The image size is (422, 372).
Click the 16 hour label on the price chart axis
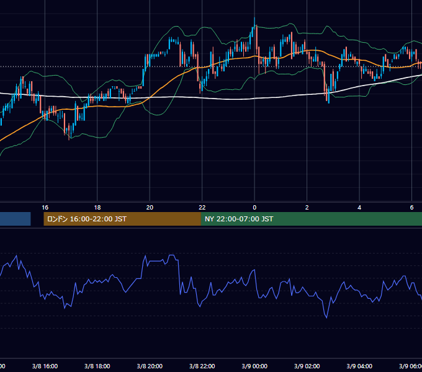click(45, 207)
